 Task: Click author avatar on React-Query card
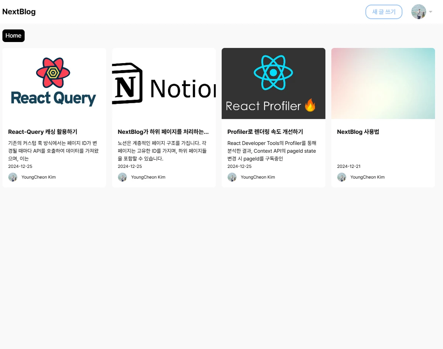(13, 177)
